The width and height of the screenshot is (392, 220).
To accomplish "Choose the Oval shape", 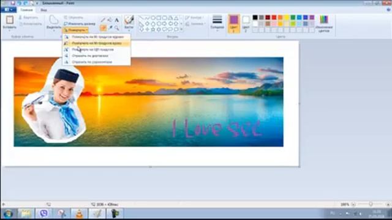I will [153, 18].
